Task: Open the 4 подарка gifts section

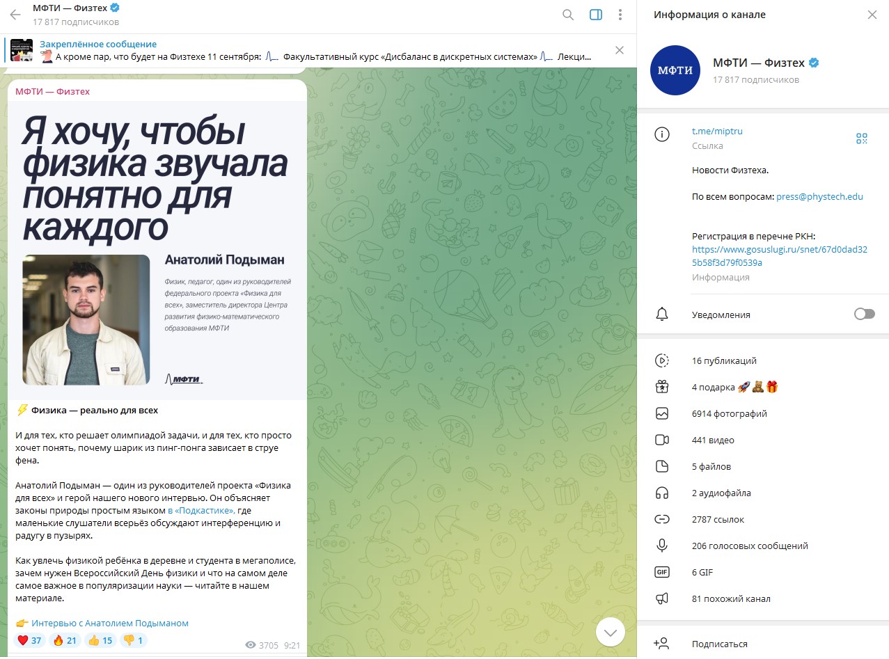Action: [763, 387]
